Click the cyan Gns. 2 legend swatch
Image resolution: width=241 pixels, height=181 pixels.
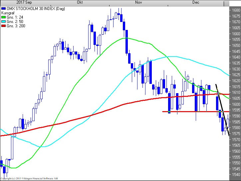point(3,21)
